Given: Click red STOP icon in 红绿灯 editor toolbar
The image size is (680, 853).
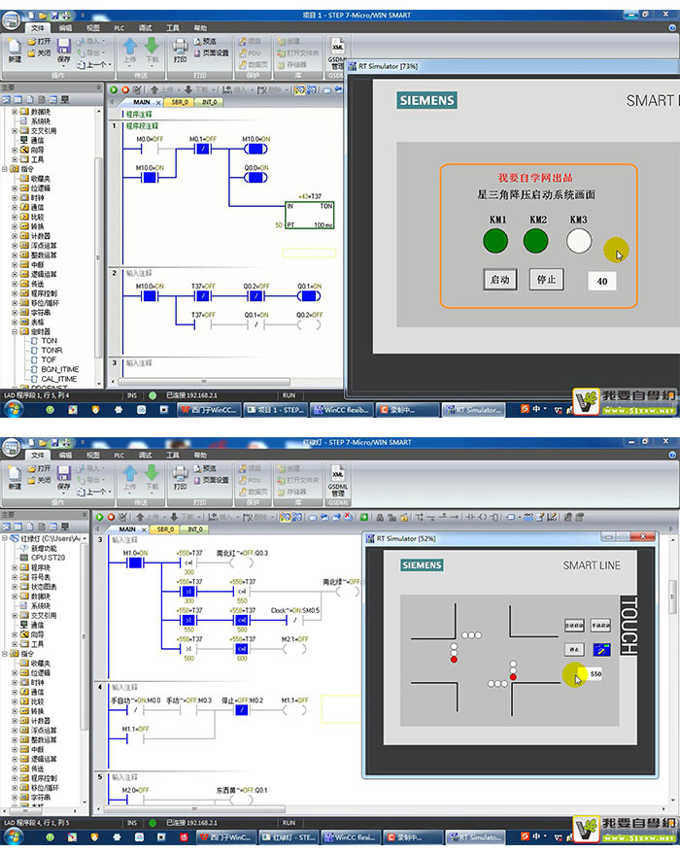Looking at the screenshot, I should (x=111, y=518).
